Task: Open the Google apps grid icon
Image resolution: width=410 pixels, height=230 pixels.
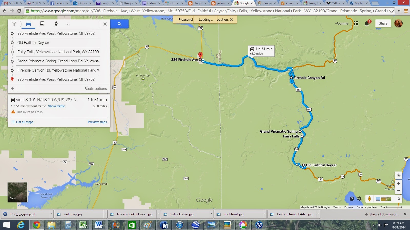Action: pos(356,23)
